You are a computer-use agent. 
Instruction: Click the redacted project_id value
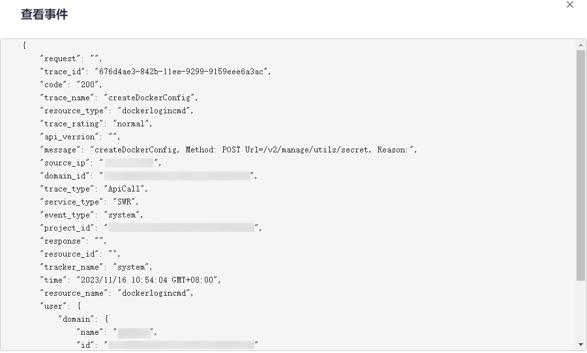point(181,228)
